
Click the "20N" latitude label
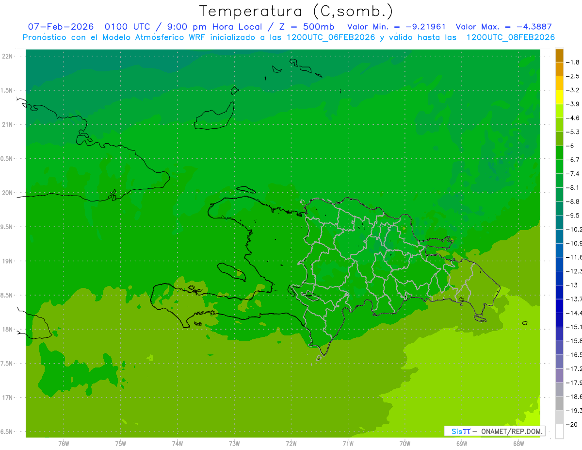click(x=8, y=193)
